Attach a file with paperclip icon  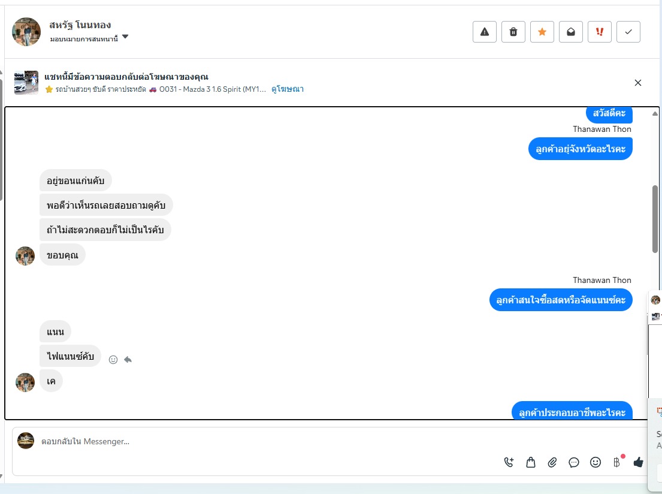552,462
